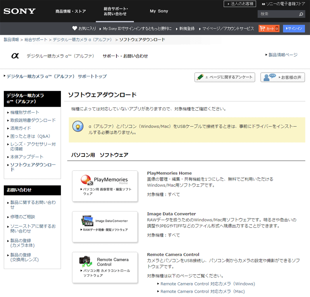Click the pencil icon for page survey

(200, 77)
